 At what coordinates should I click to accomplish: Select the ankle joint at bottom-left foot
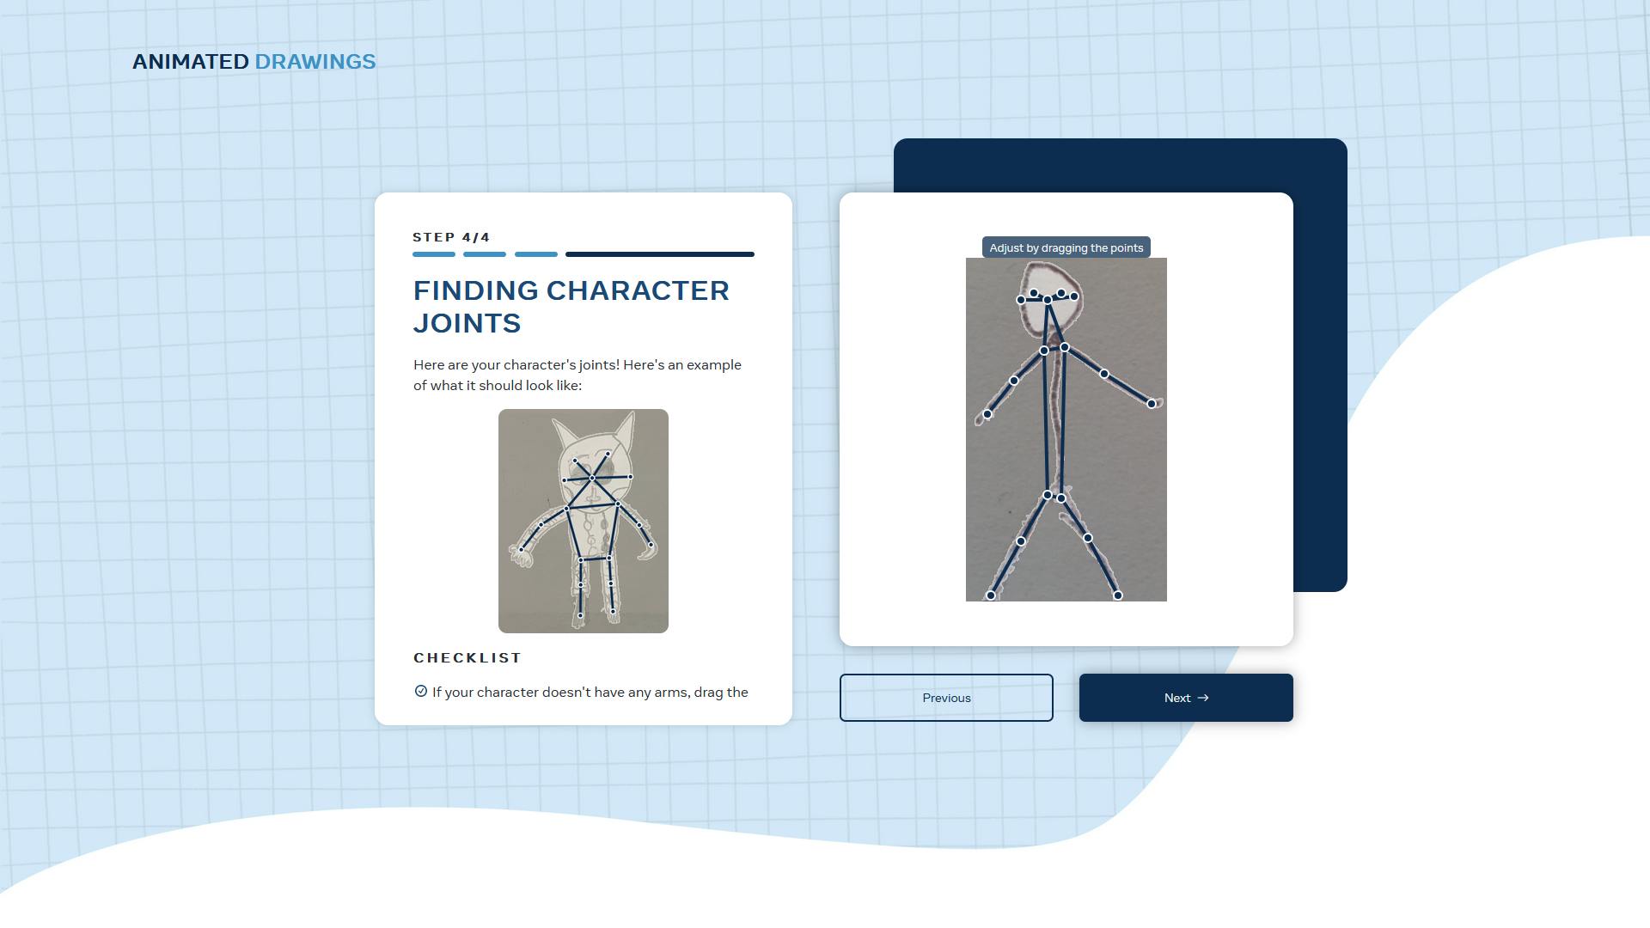[991, 595]
